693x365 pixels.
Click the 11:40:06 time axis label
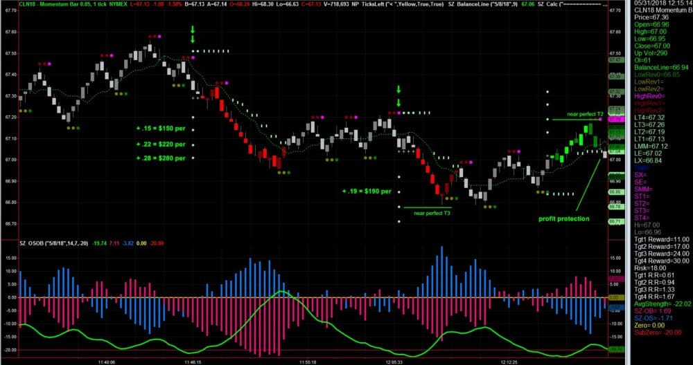(107, 362)
